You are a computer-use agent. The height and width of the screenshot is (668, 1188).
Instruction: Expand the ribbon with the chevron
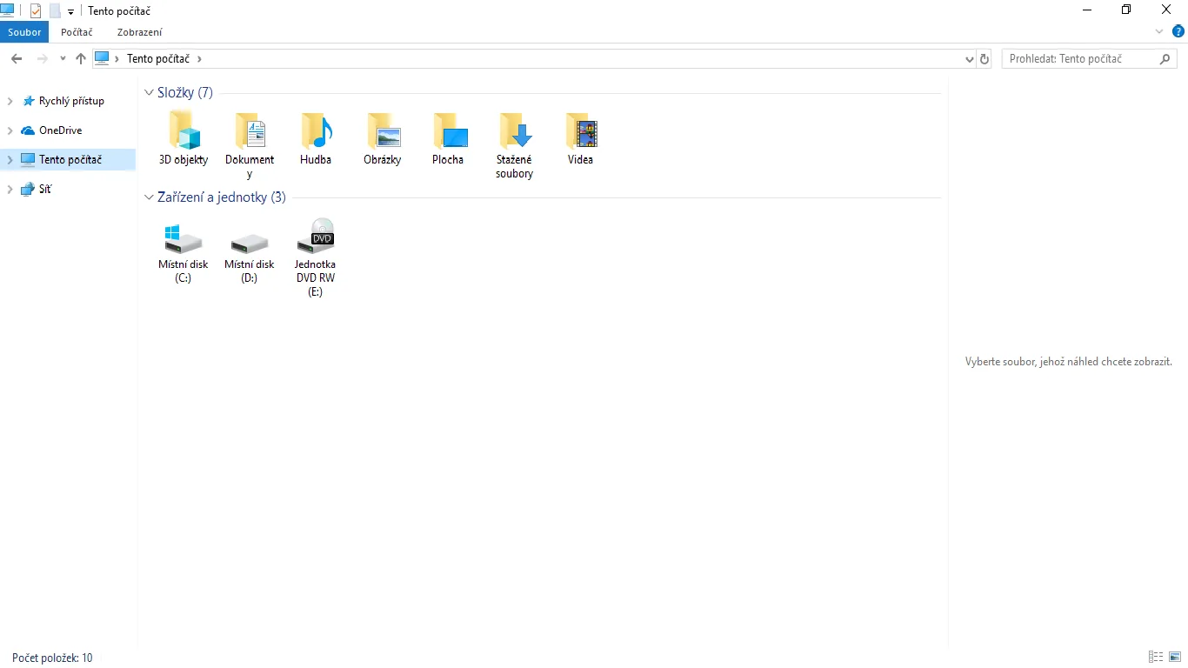[x=1159, y=31]
